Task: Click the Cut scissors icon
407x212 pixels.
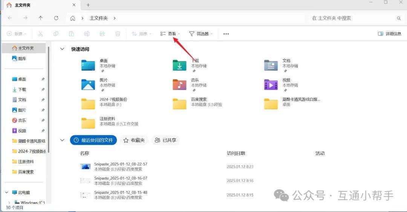Action: coord(40,34)
